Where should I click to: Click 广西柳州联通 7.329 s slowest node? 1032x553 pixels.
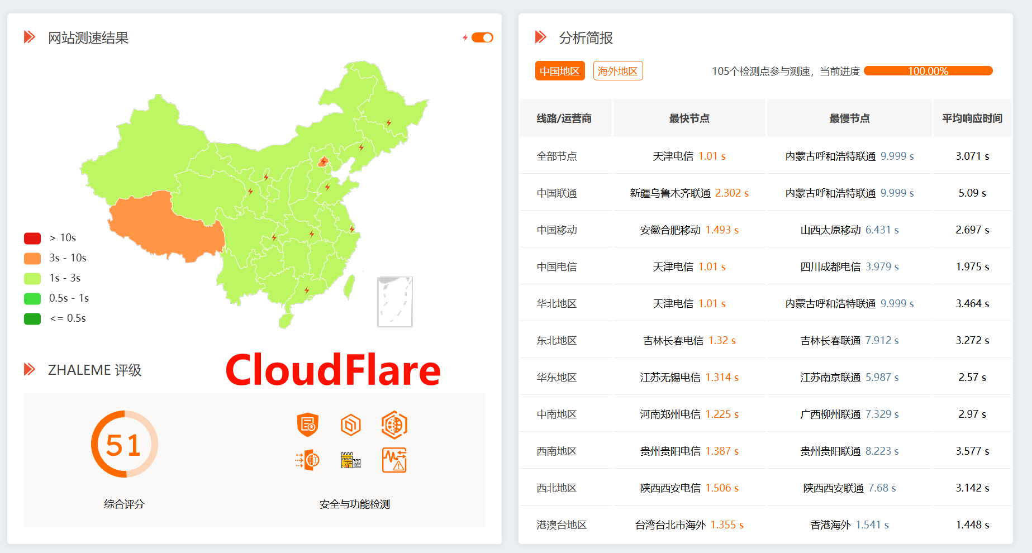point(849,414)
